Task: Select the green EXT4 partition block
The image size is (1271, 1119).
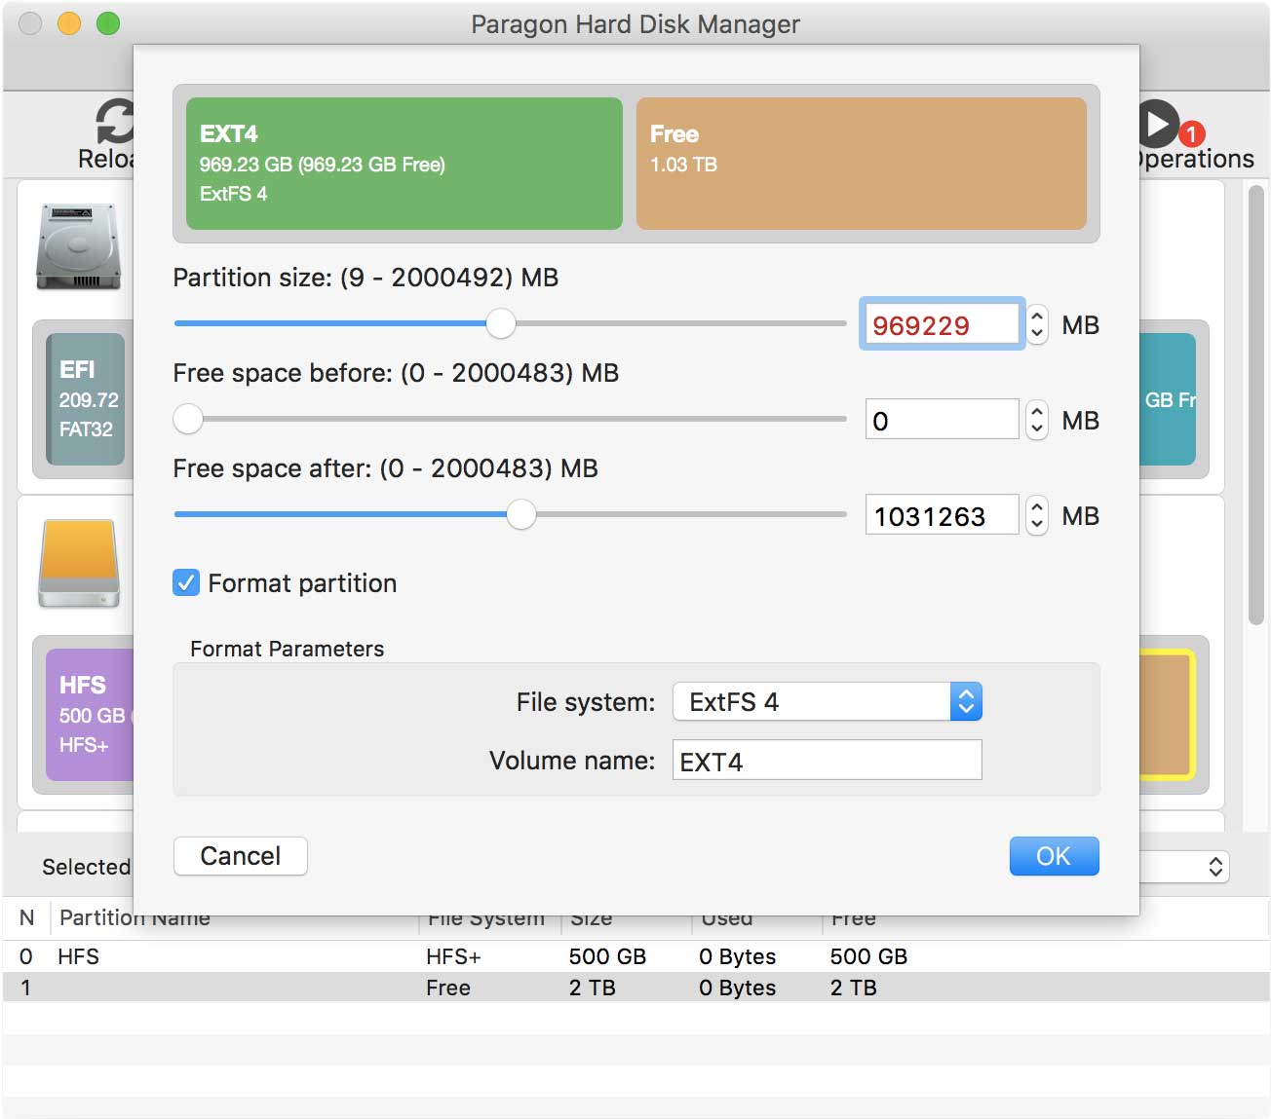Action: tap(404, 164)
